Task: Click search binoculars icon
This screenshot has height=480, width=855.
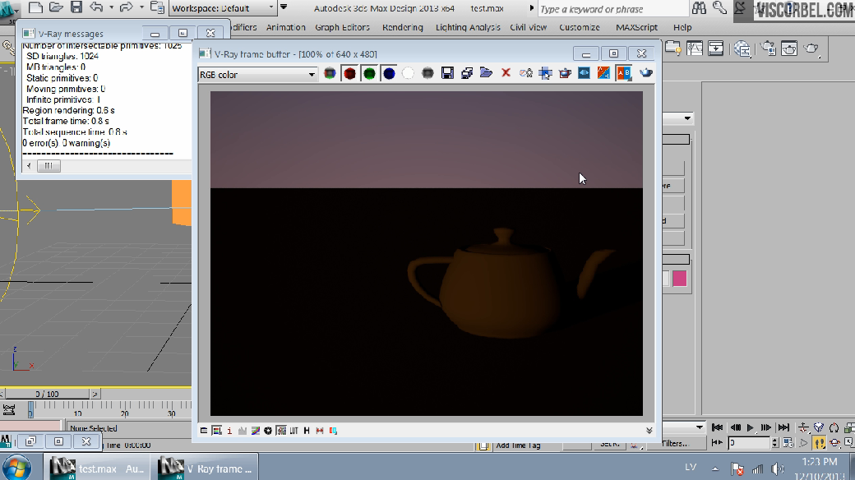Action: 699,7
